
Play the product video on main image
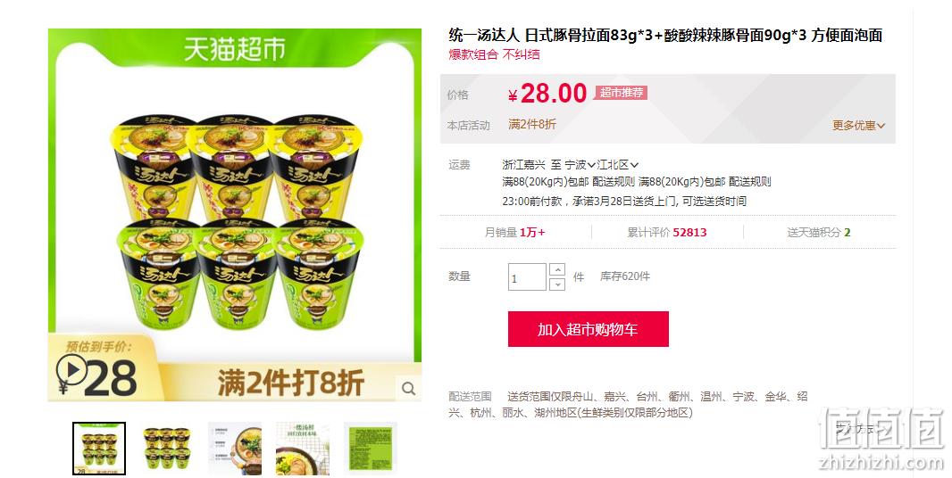[71, 370]
